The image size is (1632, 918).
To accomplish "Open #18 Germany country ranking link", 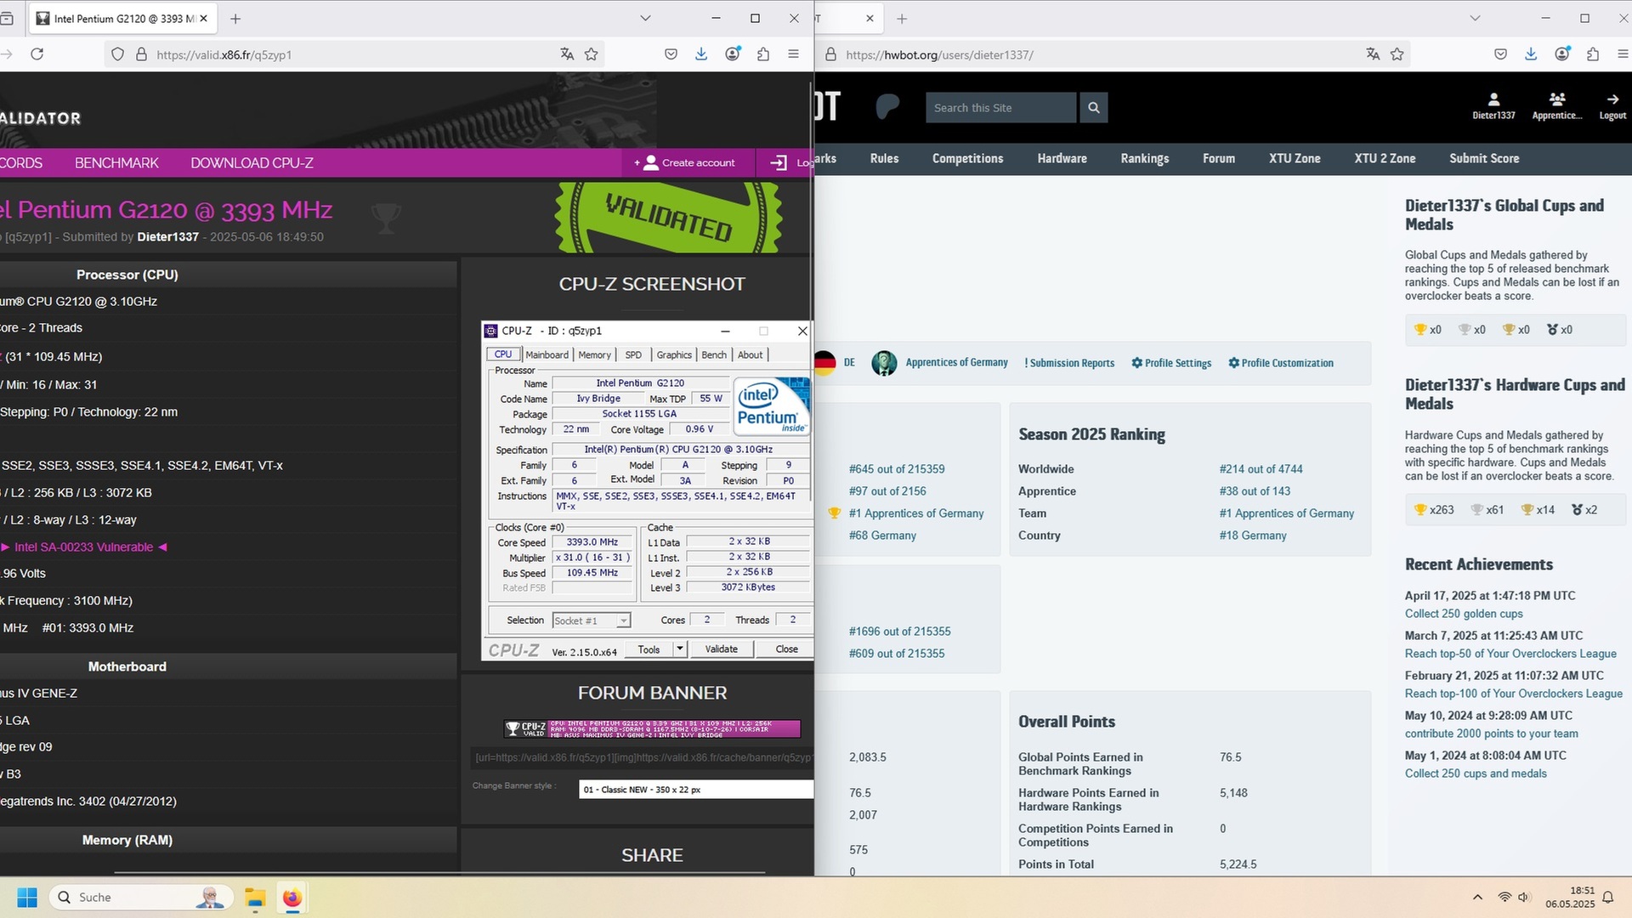I will (1253, 535).
